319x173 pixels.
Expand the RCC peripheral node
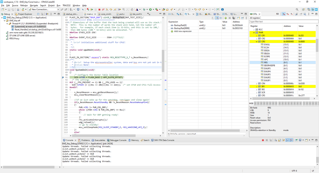point(254,29)
